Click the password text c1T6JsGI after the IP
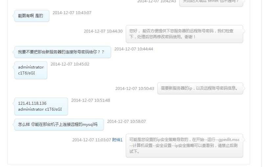 point(54,109)
